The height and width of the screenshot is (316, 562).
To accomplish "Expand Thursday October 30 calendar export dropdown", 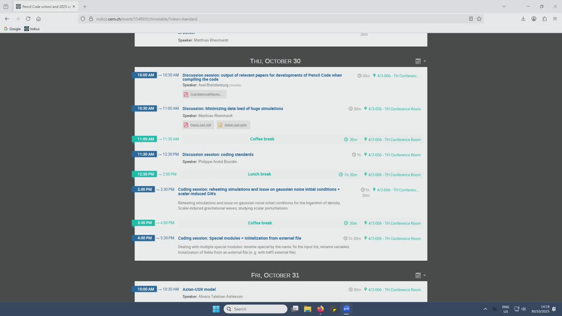I will [420, 61].
